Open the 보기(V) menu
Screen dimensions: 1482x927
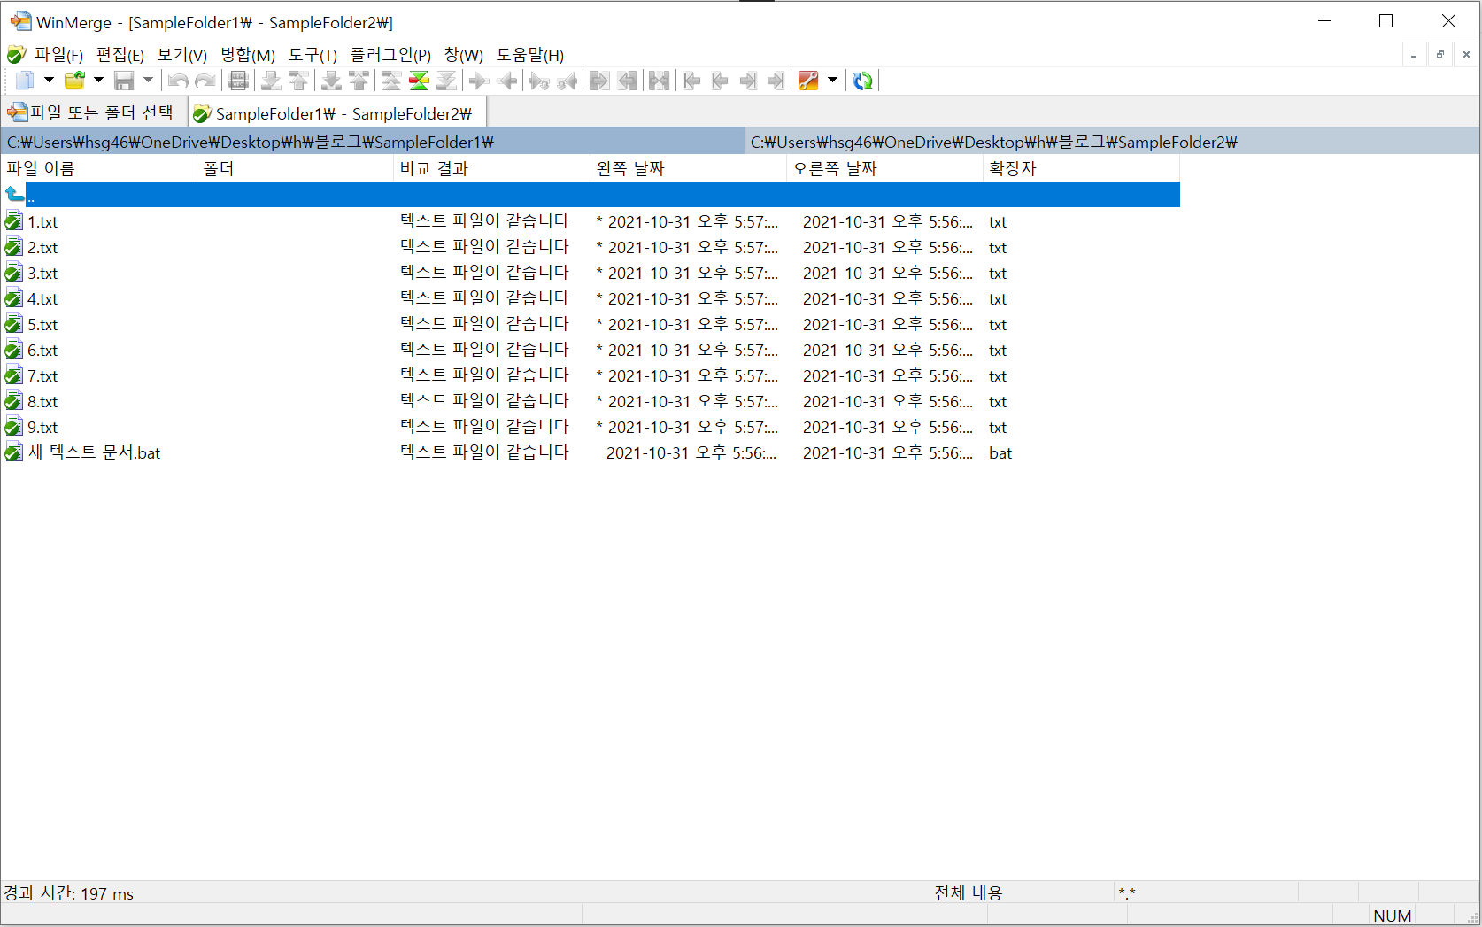point(181,55)
